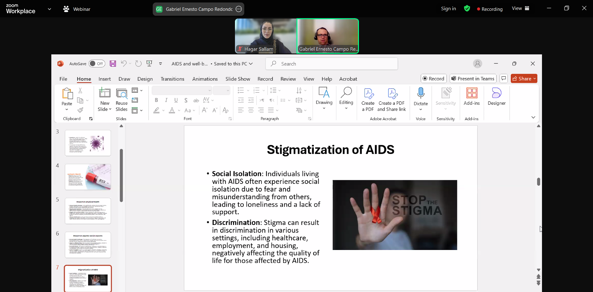Open the Share button dropdown
The height and width of the screenshot is (292, 593).
click(535, 78)
